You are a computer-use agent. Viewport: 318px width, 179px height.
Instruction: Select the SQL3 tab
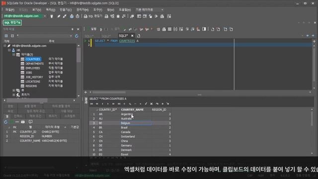coord(123,36)
